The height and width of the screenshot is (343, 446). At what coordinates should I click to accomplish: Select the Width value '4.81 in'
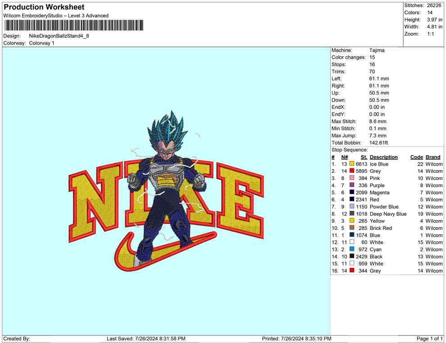click(435, 27)
